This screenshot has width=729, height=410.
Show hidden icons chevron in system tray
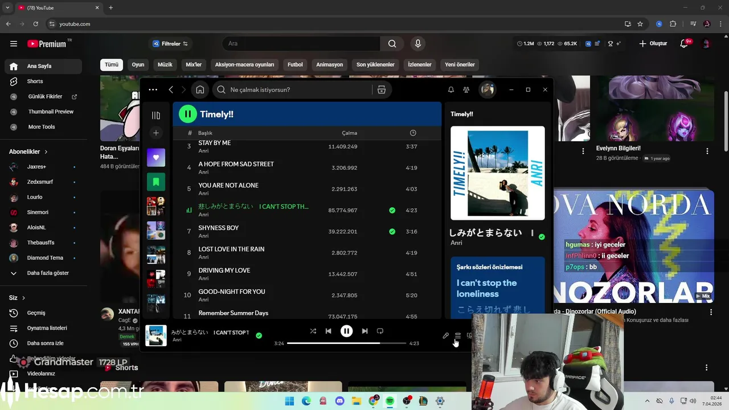click(648, 401)
